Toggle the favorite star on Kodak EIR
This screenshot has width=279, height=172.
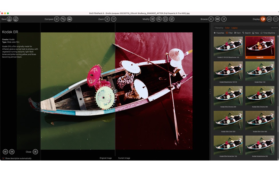273,57
